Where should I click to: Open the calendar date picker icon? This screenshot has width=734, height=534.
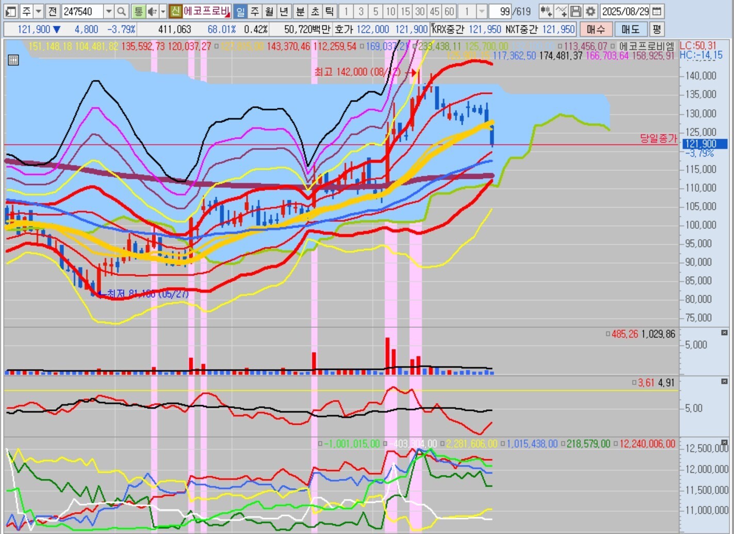point(657,11)
